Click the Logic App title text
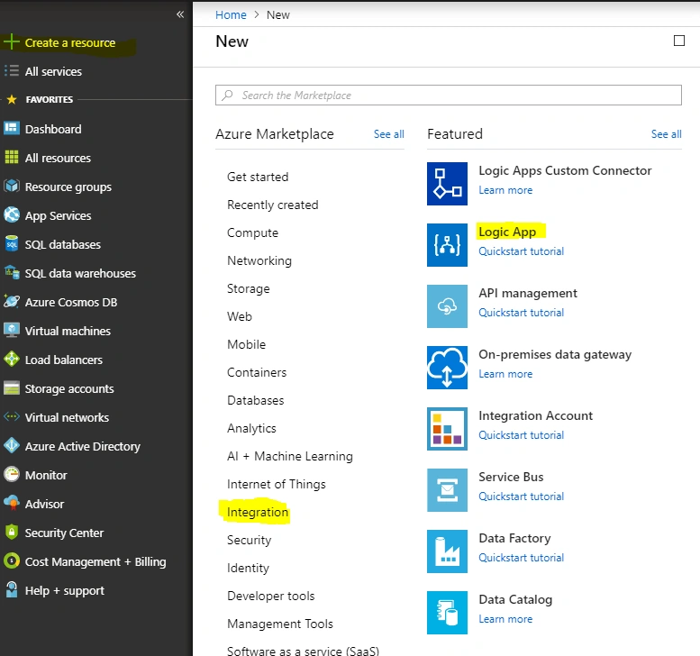This screenshot has width=700, height=656. (507, 232)
